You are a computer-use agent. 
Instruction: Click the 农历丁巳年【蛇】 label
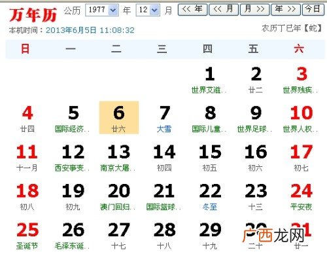point(292,28)
